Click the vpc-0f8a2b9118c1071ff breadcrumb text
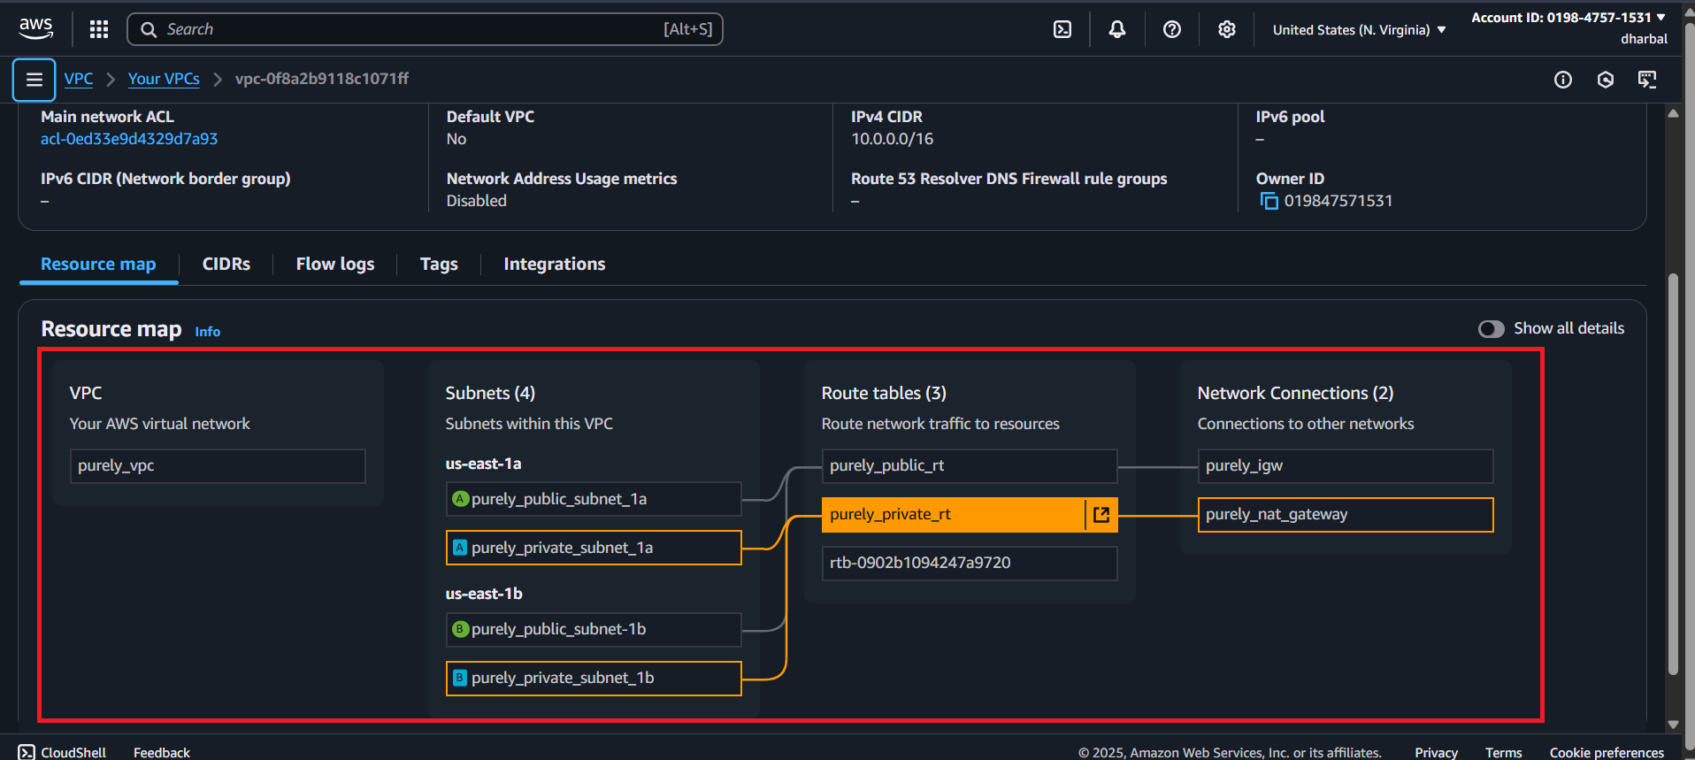This screenshot has width=1695, height=760. pos(322,79)
